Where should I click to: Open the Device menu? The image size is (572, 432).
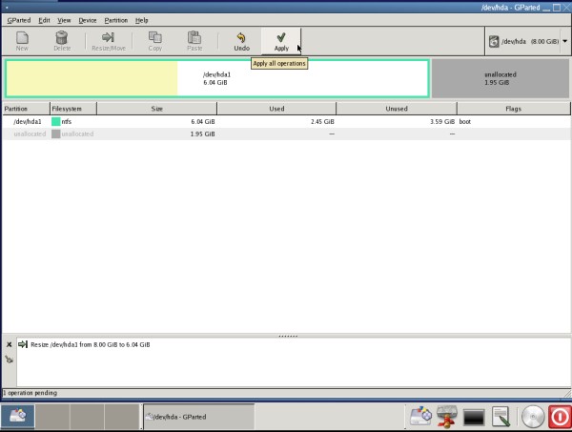coord(88,20)
